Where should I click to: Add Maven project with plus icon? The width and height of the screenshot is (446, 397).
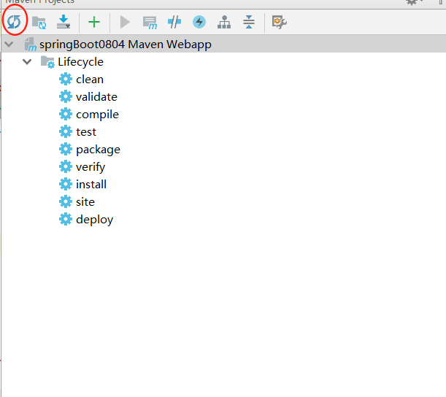tap(94, 22)
